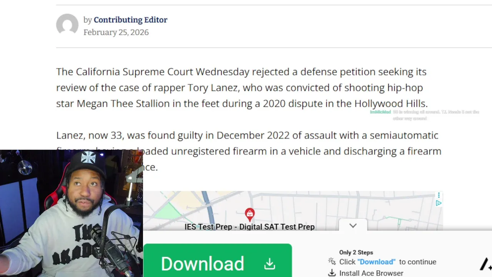
Task: Click the Ace Browser logo icon
Action: coord(486,265)
